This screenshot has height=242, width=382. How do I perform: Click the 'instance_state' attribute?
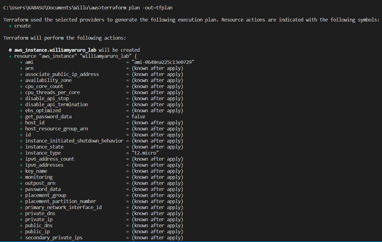(44, 147)
